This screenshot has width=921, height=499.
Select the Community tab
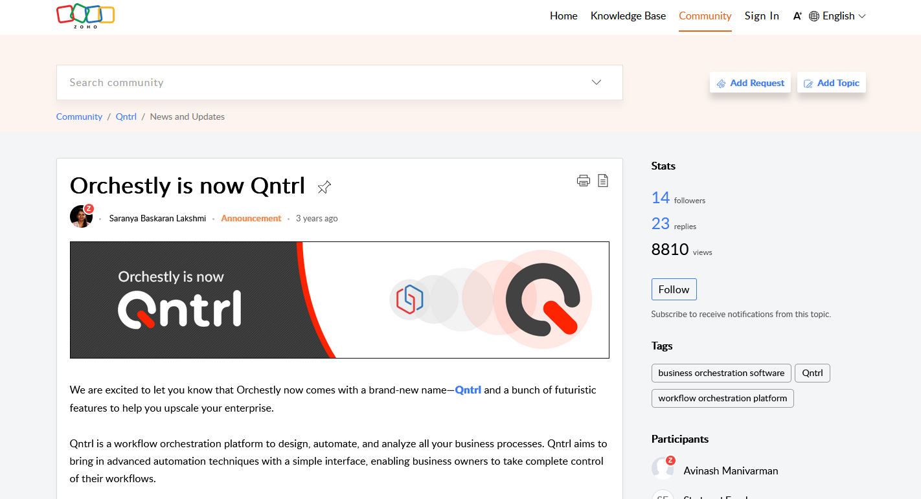click(705, 16)
